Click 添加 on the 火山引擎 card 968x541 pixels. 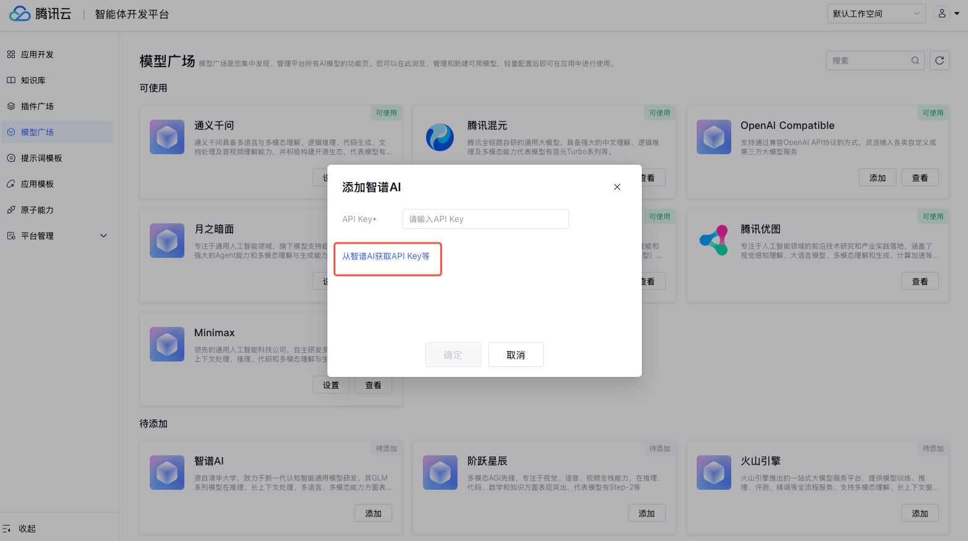tap(920, 513)
